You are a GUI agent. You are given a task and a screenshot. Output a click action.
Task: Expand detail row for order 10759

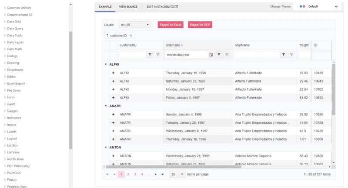[113, 123]
